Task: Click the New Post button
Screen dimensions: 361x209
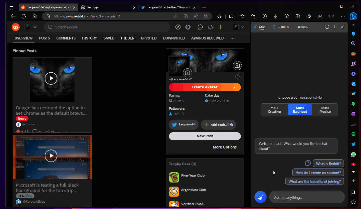Action: [x=205, y=136]
